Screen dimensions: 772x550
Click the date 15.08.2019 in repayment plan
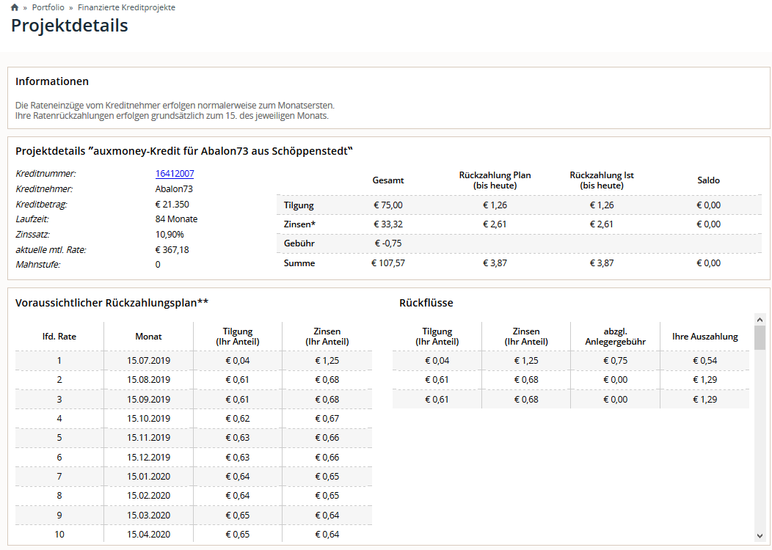click(x=149, y=380)
